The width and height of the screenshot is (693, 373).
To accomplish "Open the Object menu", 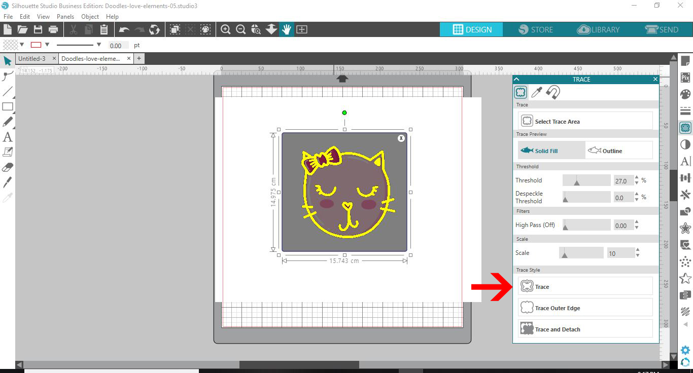I will pyautogui.click(x=90, y=17).
